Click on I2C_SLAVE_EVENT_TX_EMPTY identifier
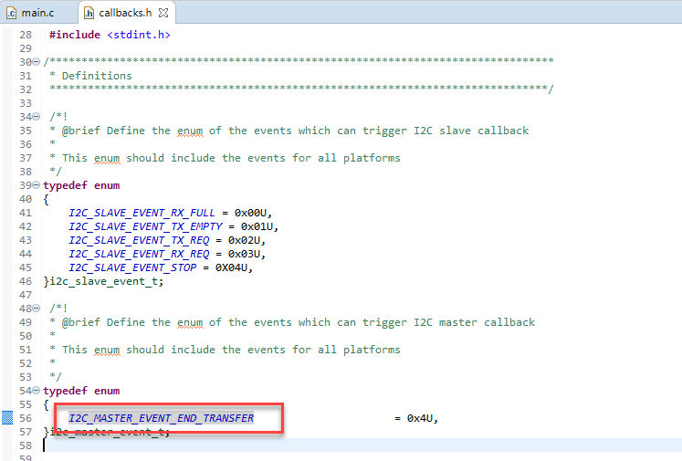 (x=145, y=226)
